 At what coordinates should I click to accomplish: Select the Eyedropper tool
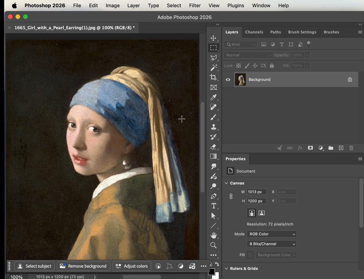click(214, 97)
